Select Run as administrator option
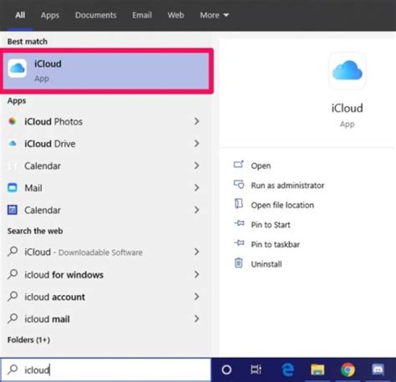 287,185
